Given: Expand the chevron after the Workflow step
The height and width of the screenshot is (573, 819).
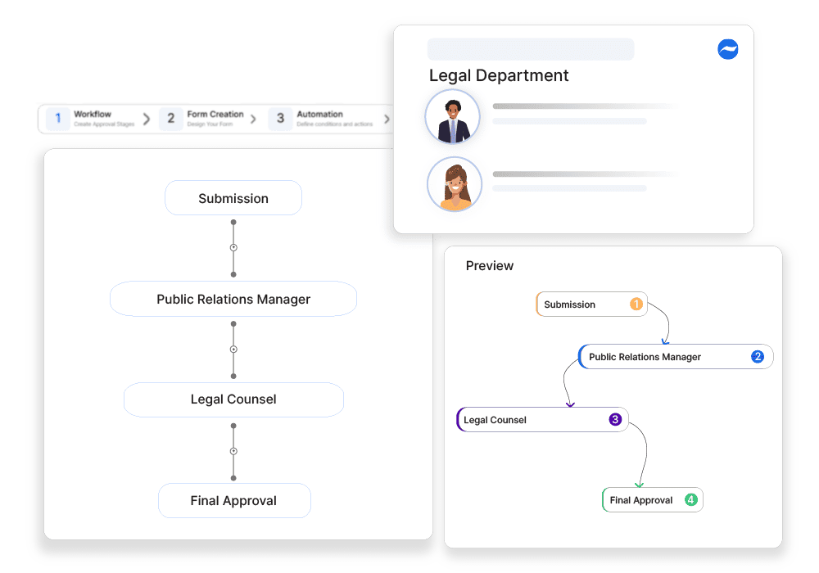Looking at the screenshot, I should click(147, 119).
